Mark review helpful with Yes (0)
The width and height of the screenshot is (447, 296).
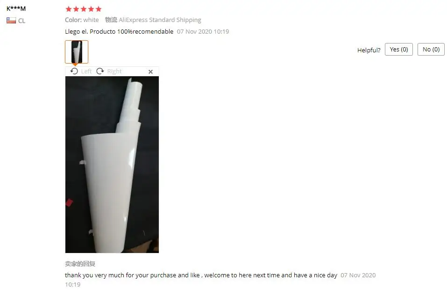click(398, 50)
